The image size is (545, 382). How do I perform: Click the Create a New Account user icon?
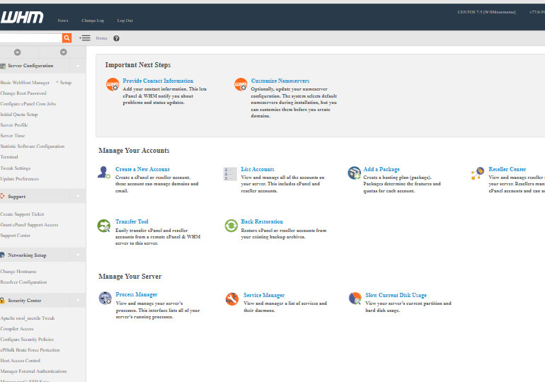coord(103,172)
